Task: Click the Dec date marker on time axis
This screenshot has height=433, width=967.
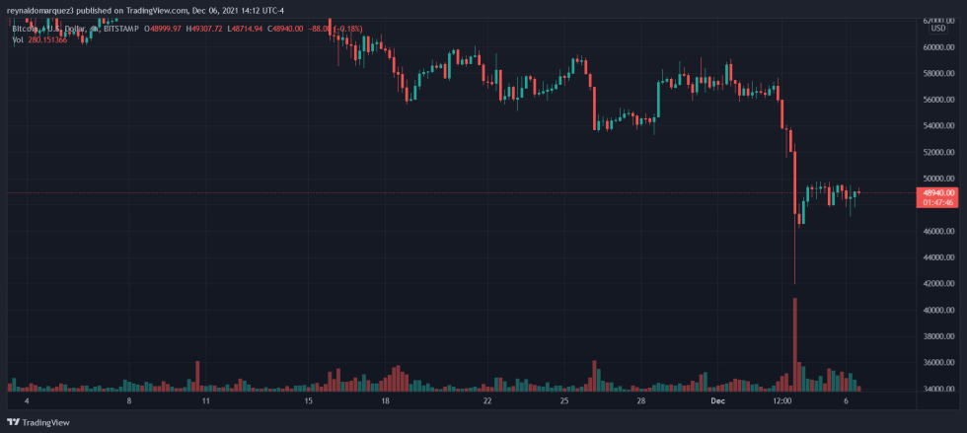Action: 718,401
